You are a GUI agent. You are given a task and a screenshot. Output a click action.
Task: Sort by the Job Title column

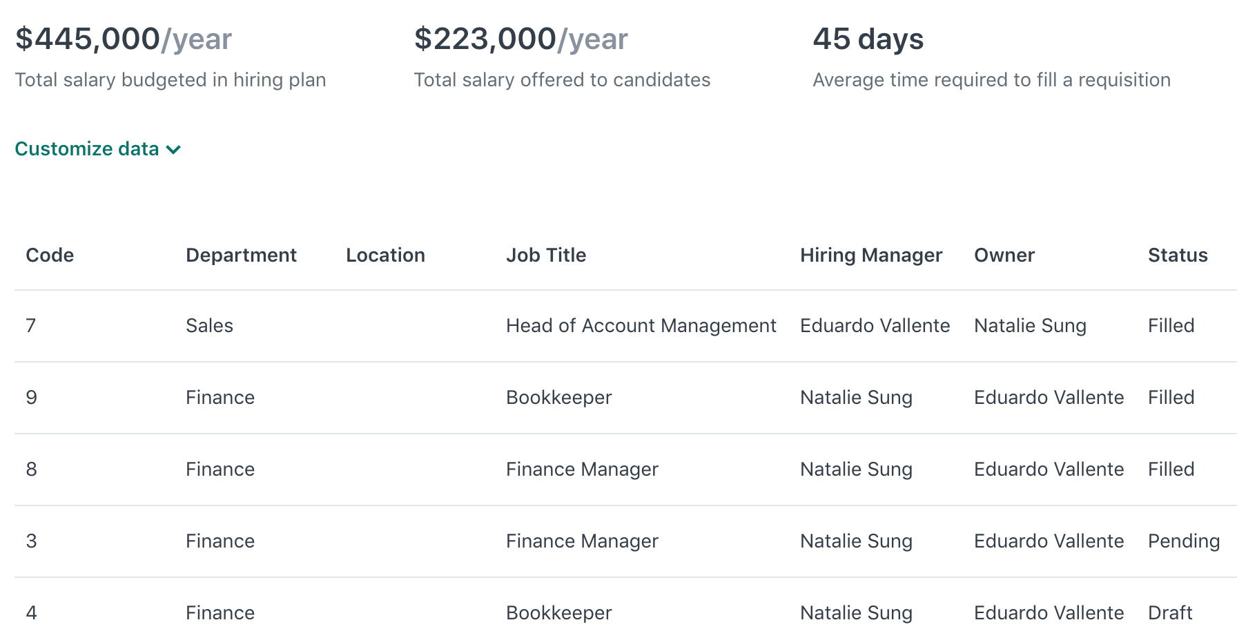(x=546, y=255)
